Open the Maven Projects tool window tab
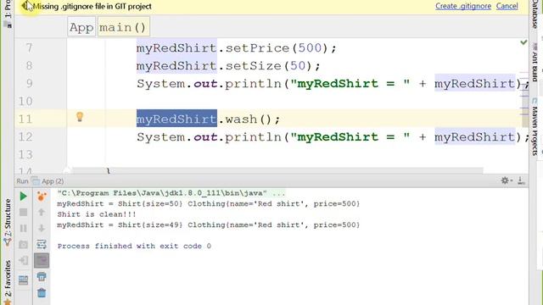 click(x=535, y=127)
